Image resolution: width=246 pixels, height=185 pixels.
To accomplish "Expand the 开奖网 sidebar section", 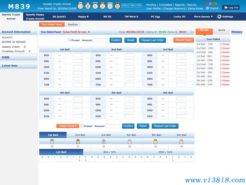I will 18,57.
